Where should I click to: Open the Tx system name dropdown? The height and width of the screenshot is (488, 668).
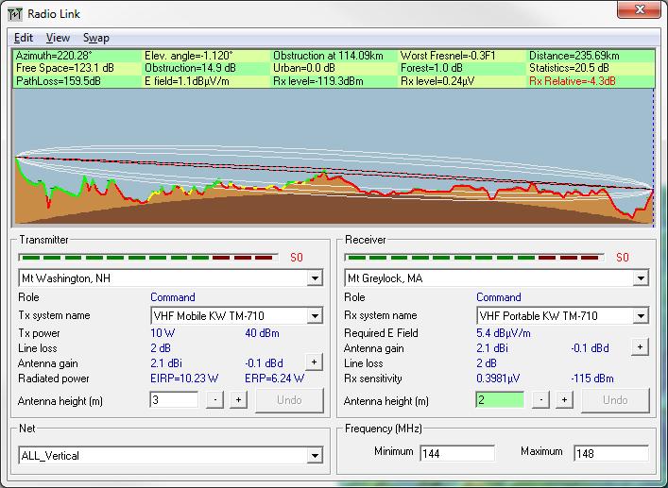(315, 316)
